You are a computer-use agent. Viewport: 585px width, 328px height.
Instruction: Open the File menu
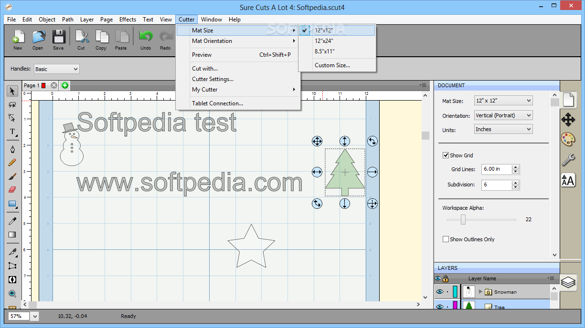(x=11, y=20)
